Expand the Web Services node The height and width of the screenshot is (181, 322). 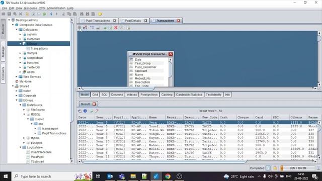(17, 77)
